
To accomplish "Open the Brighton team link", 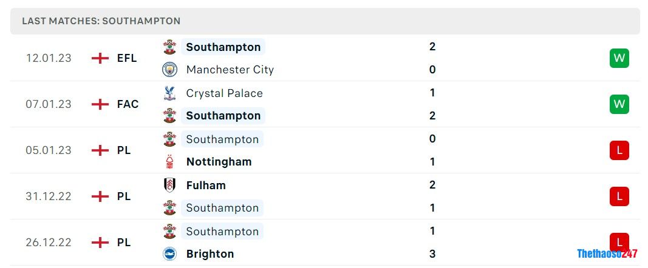I will (x=210, y=254).
